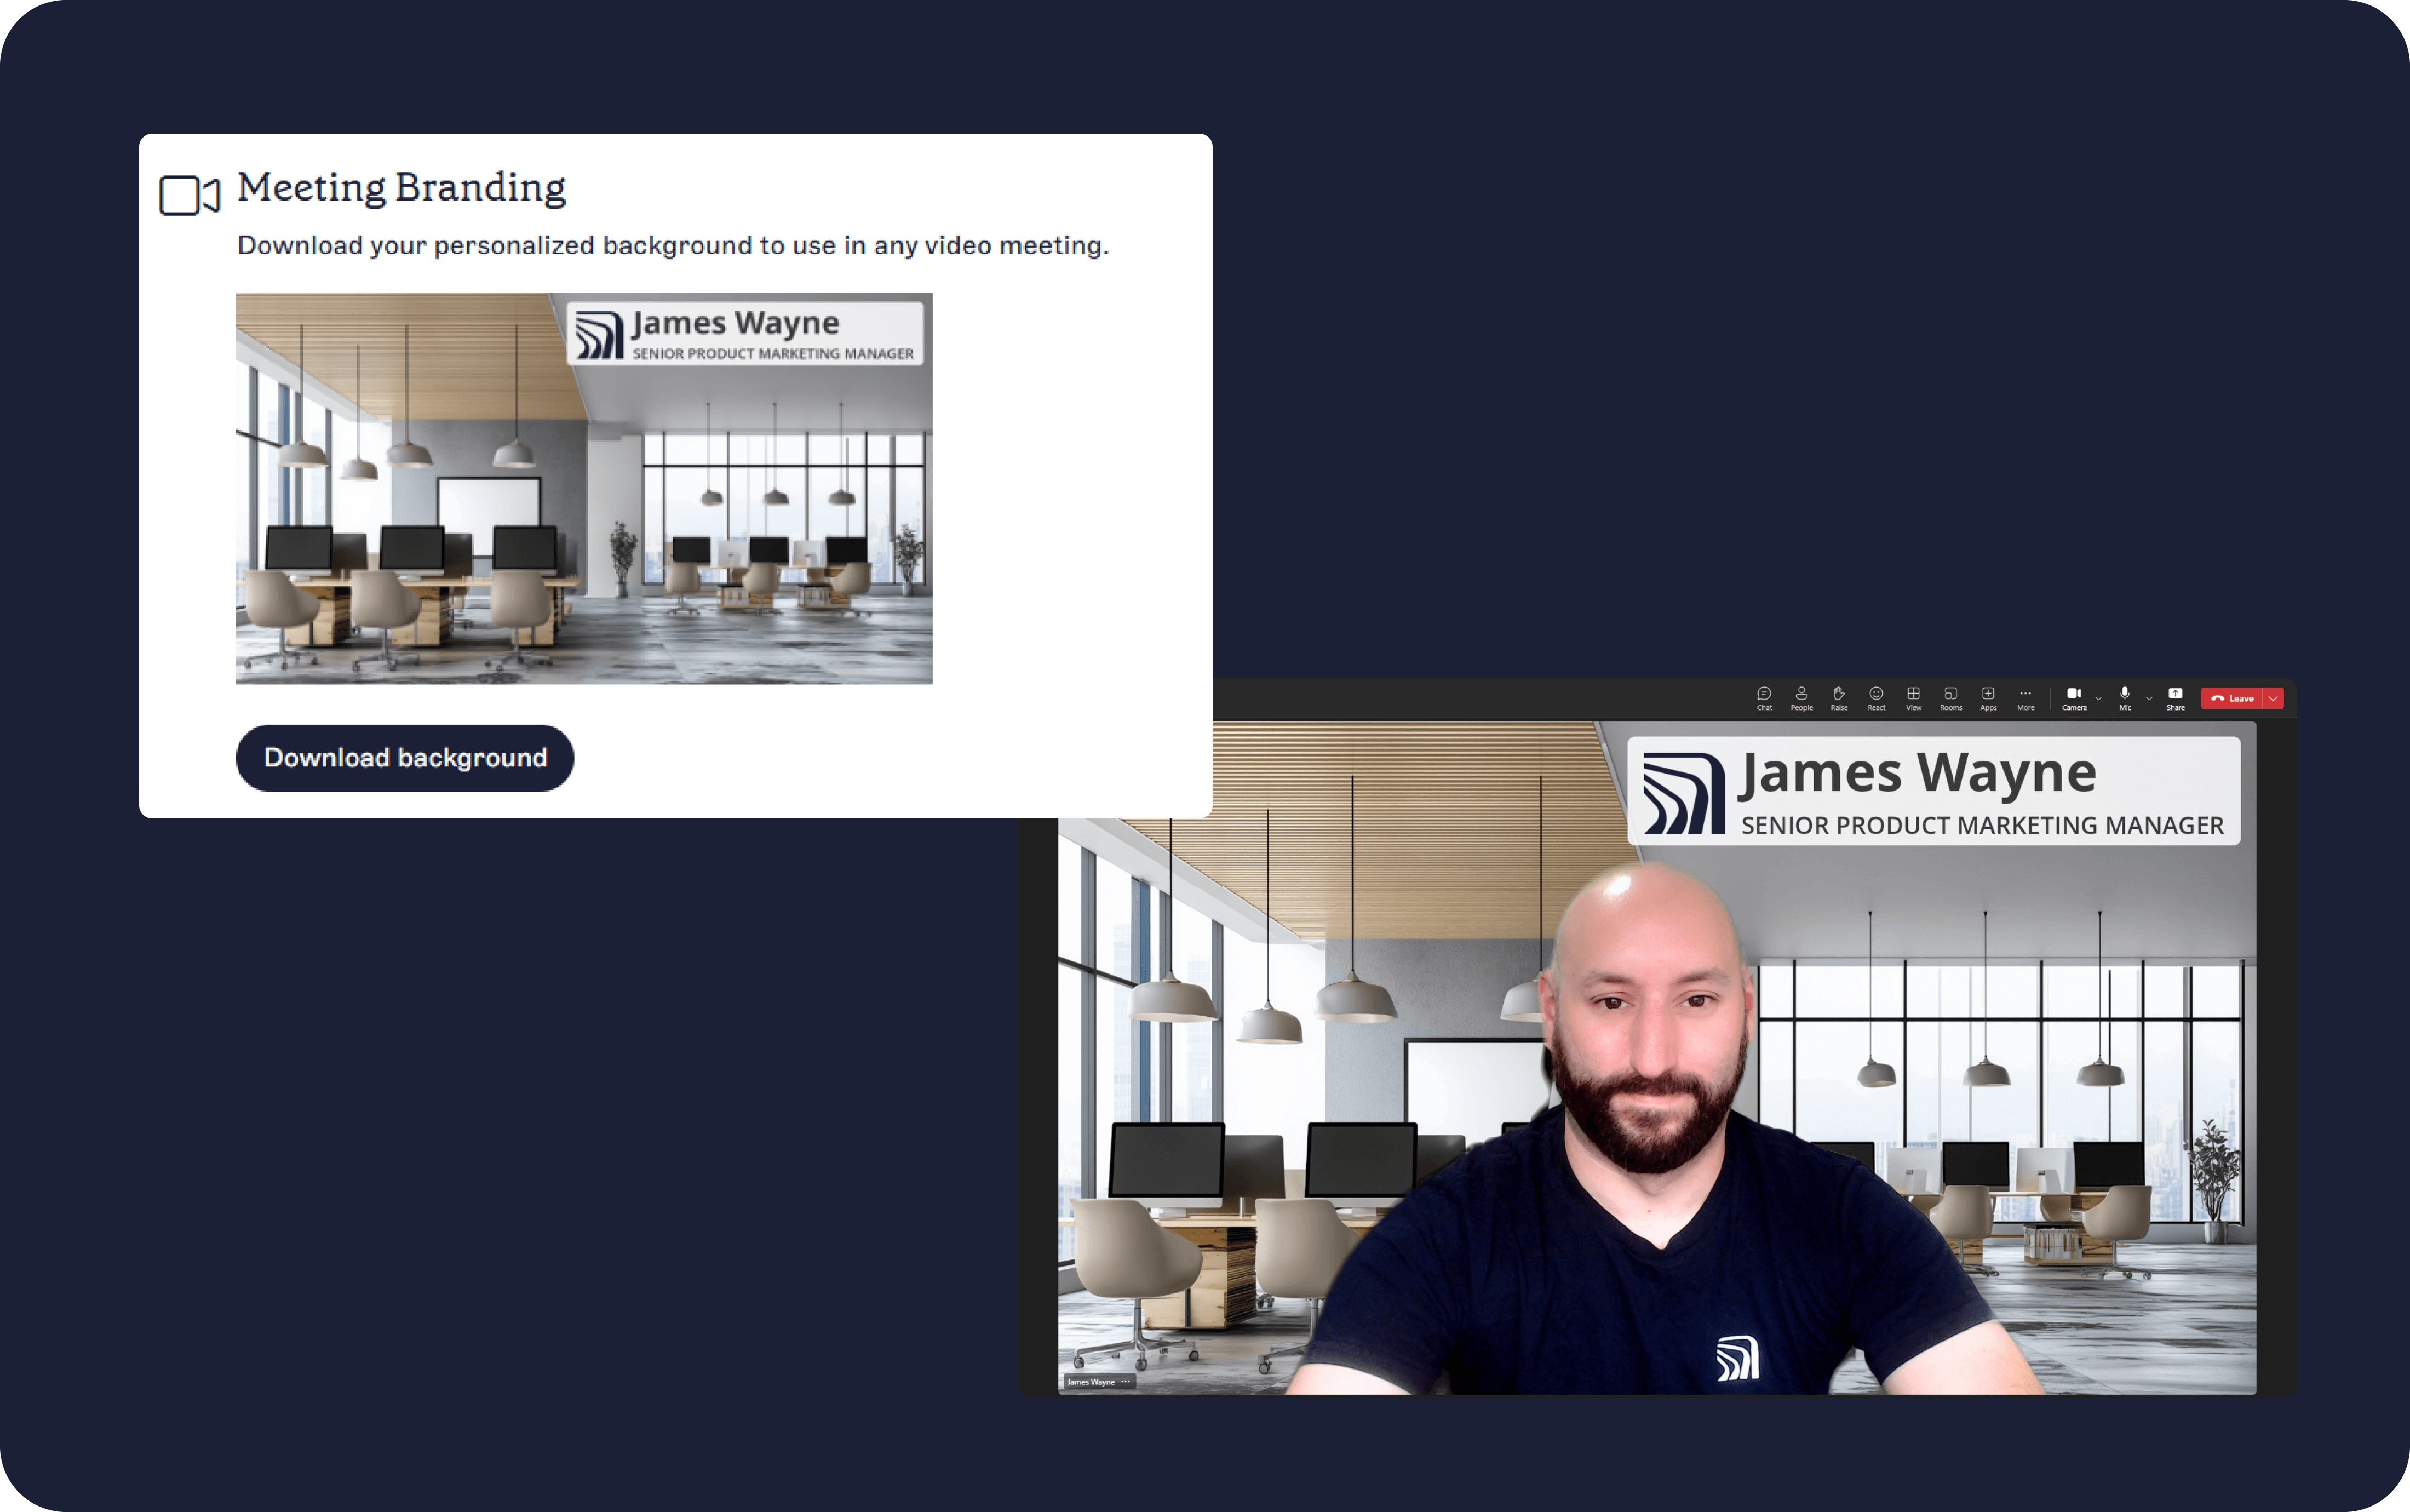This screenshot has height=1512, width=2410.
Task: Open Breakout Rooms
Action: click(1951, 695)
